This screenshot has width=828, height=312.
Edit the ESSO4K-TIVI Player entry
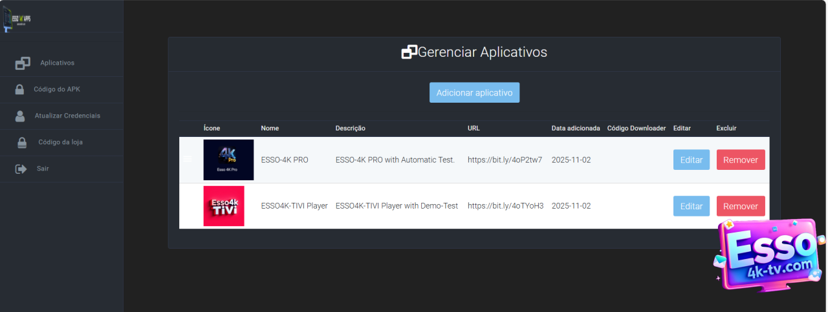point(691,206)
